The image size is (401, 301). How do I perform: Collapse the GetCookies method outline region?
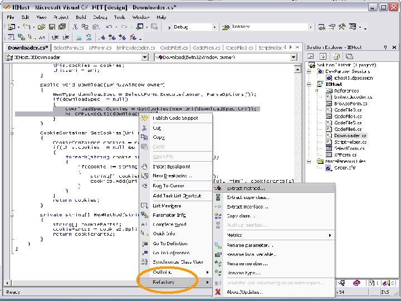(12, 133)
